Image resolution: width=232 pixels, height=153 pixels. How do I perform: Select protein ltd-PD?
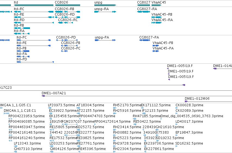point(22,59)
